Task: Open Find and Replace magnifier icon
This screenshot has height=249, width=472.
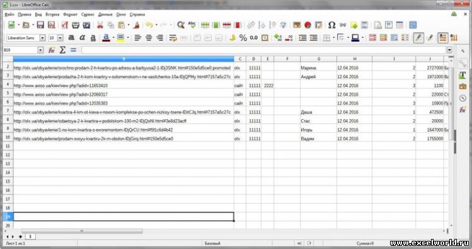Action: coord(181,25)
